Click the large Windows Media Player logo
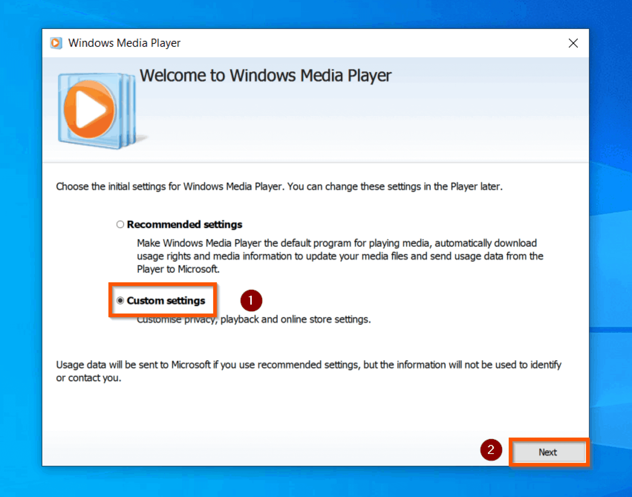This screenshot has width=632, height=497. [x=97, y=111]
